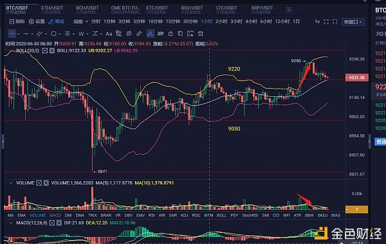Open the 设置 settings button
Screen dimensions: 386x244
pyautogui.click(x=37, y=22)
